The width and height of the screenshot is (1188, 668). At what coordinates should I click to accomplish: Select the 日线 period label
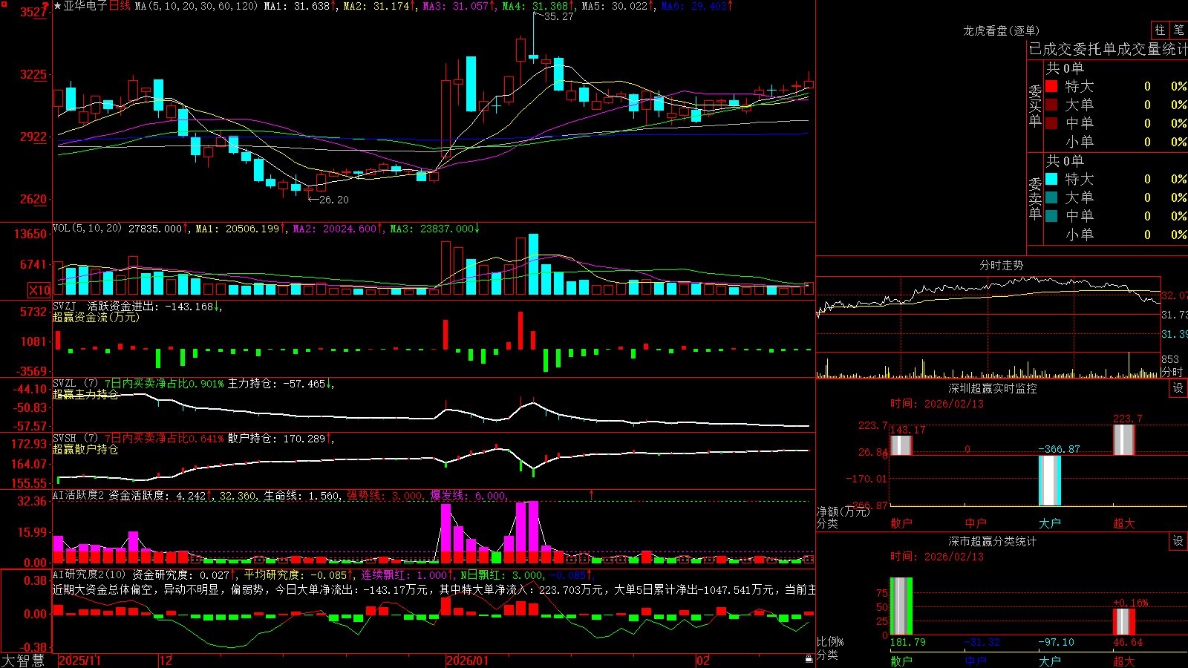[120, 6]
